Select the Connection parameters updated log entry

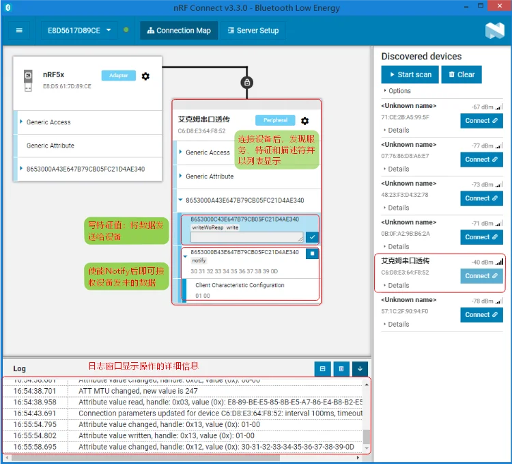pyautogui.click(x=183, y=413)
